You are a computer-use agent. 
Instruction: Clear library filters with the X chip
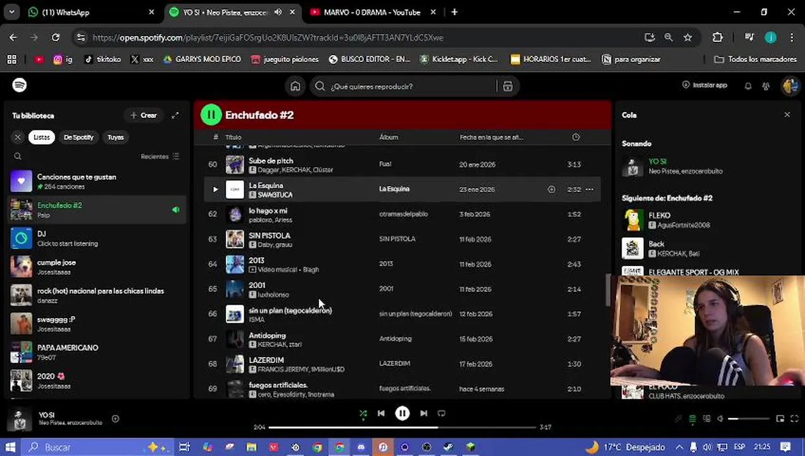(18, 137)
